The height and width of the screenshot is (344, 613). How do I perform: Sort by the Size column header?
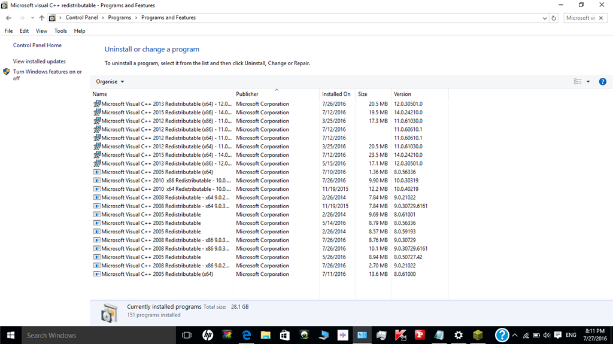tap(373, 94)
